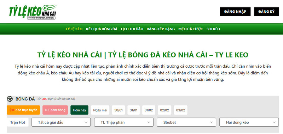Choose the 03/02 date tab
This screenshot has width=283, height=134.
coord(181,110)
